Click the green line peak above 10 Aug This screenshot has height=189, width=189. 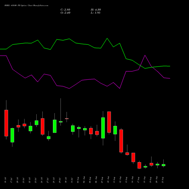pyautogui.click(x=107, y=38)
